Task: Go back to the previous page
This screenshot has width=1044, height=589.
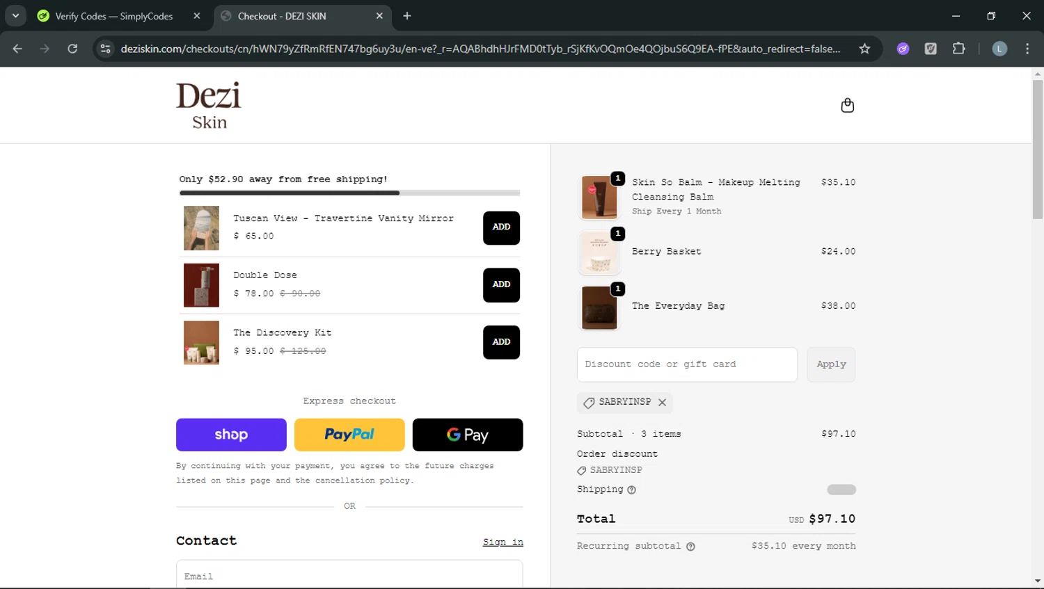Action: (17, 49)
